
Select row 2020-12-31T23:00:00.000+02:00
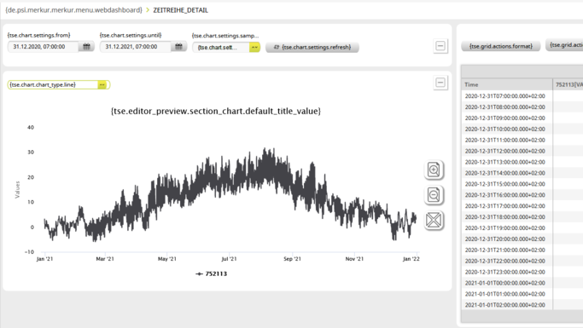tap(522, 272)
